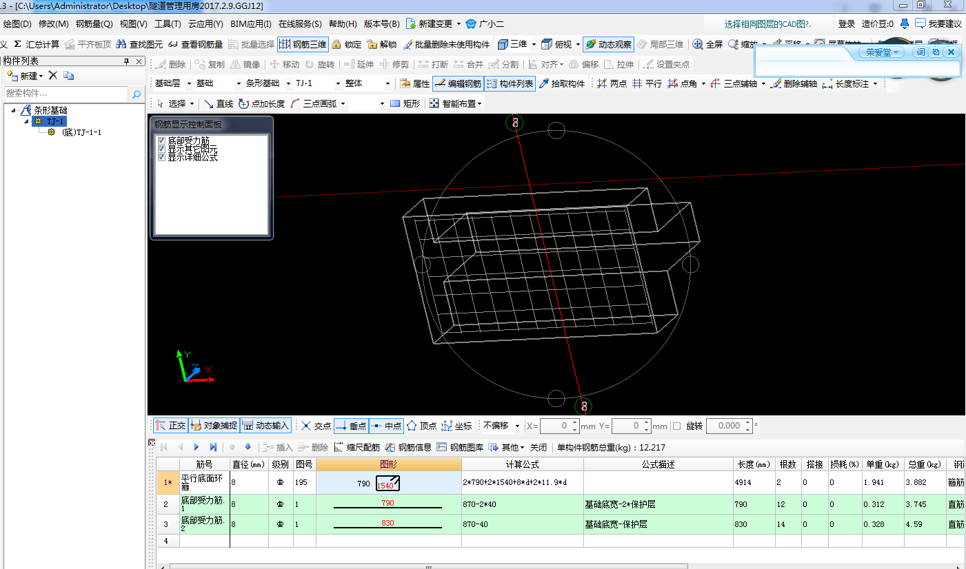
Task: Open 属性 properties panel
Action: [x=414, y=83]
